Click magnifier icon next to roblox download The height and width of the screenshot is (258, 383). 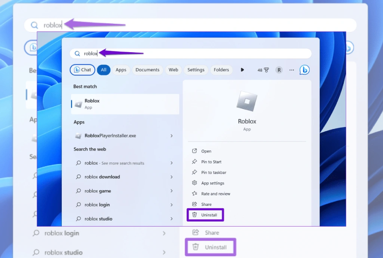78,177
